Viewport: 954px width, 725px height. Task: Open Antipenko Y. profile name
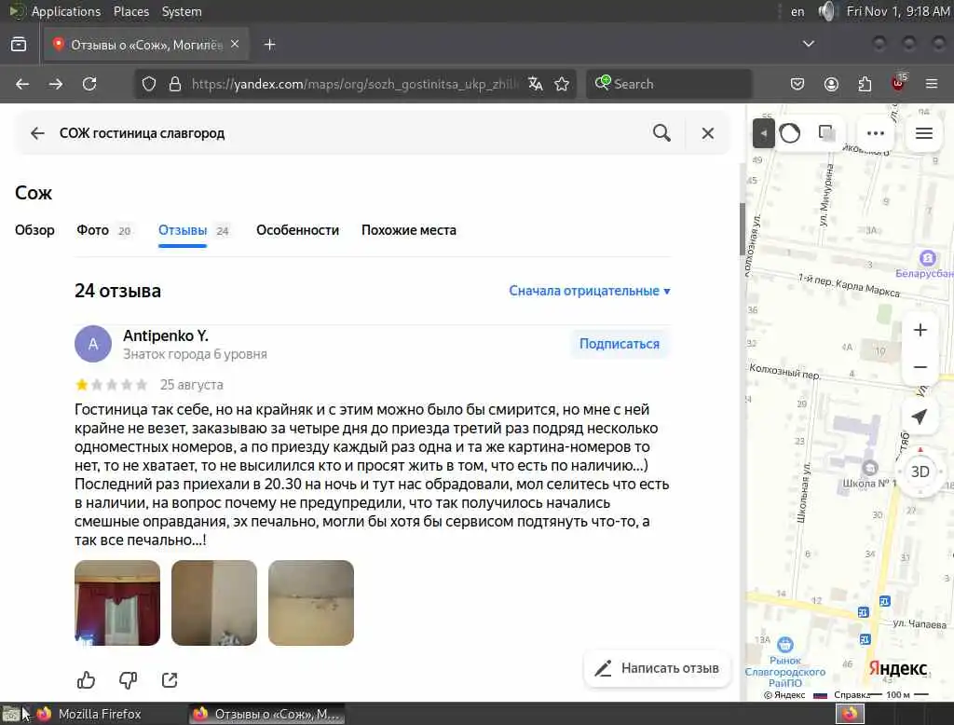166,335
